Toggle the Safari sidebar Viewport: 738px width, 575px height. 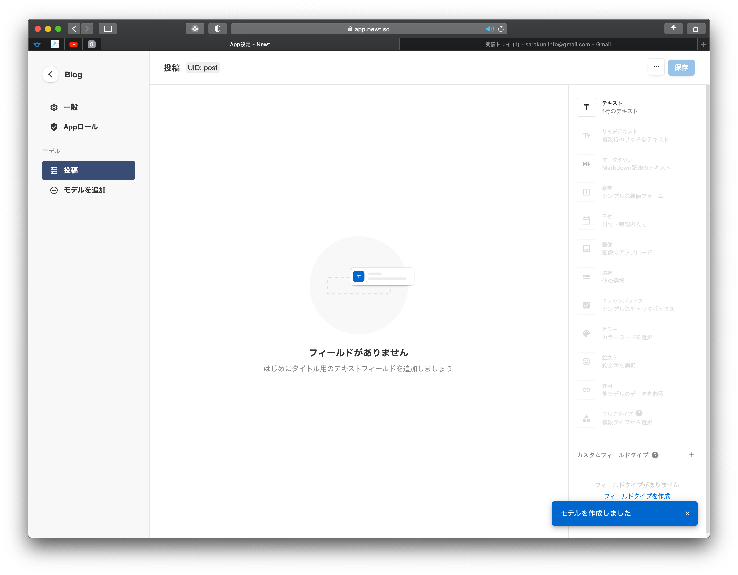[108, 29]
